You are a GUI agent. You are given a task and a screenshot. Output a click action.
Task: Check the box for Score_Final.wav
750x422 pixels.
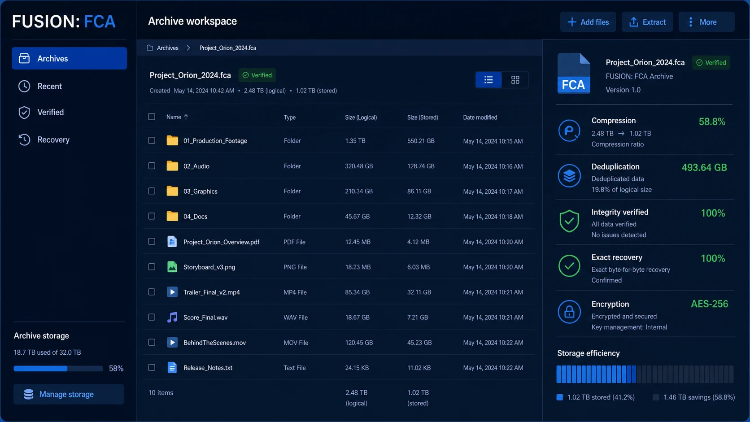[152, 317]
